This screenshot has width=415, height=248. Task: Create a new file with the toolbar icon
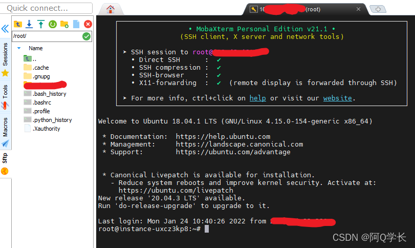coord(76,24)
